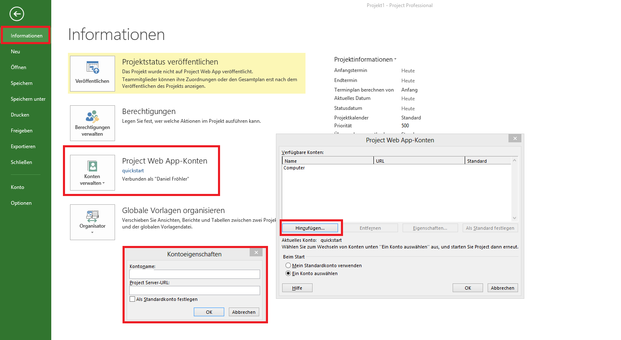The image size is (621, 340).
Task: Click the Veröffentlichen publish icon button
Action: click(93, 74)
